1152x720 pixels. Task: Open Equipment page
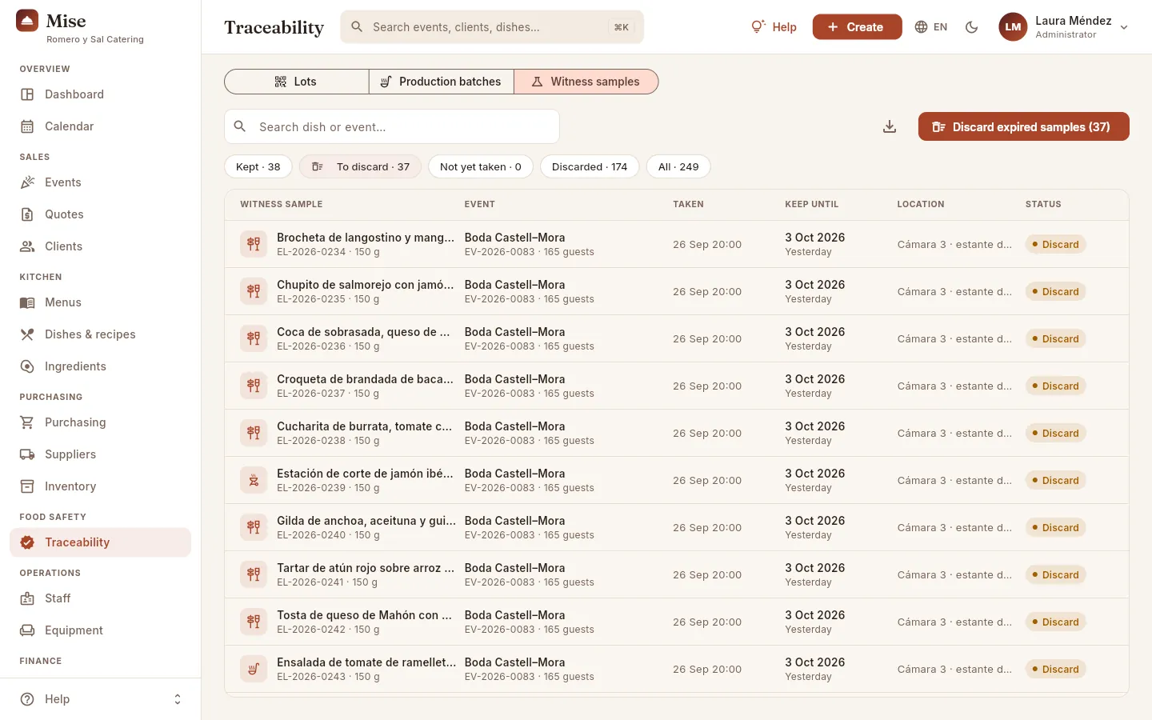point(100,630)
